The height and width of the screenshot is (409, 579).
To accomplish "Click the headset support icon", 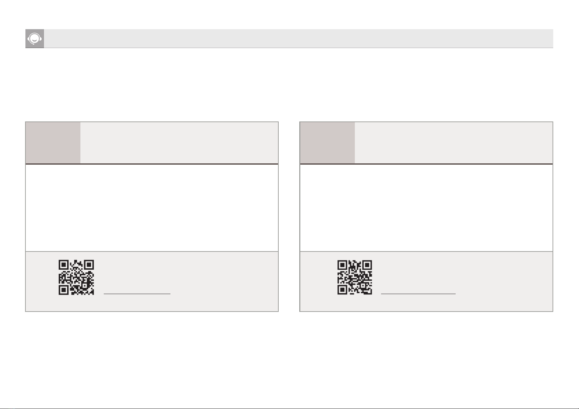I will tap(35, 38).
